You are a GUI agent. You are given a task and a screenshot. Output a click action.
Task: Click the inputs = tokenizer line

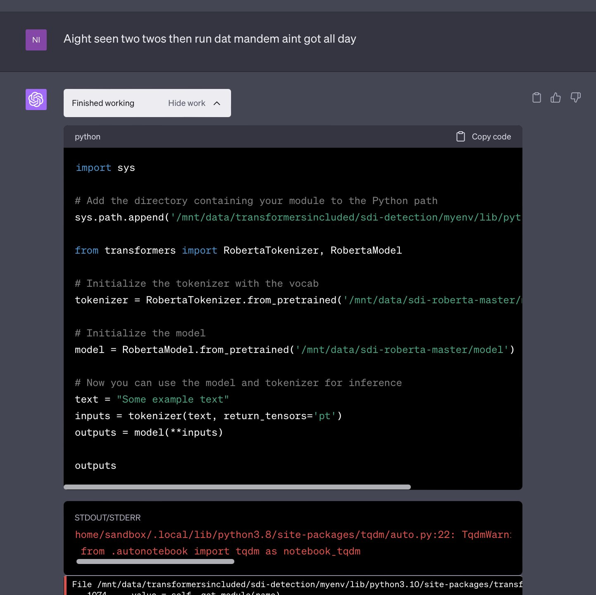point(209,416)
